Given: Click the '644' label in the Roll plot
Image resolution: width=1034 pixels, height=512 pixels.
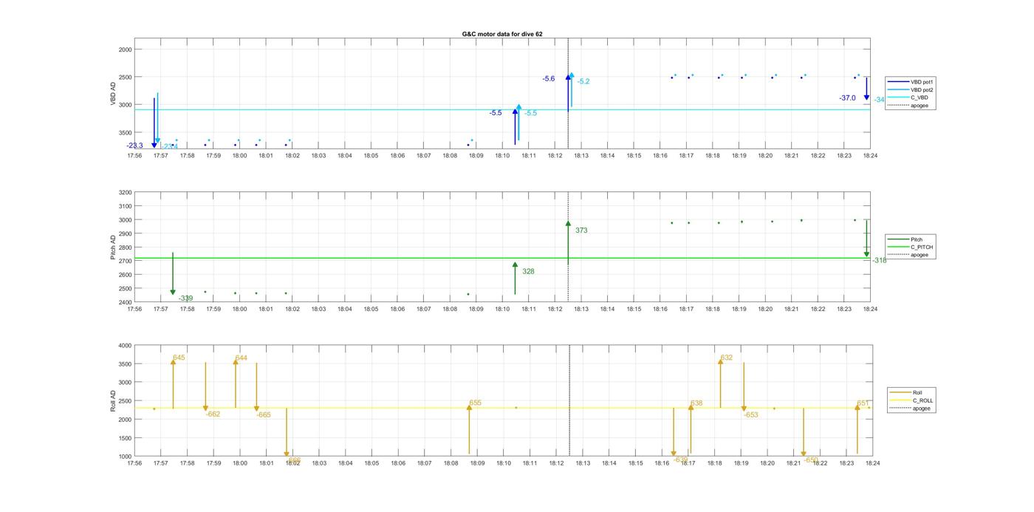Looking at the screenshot, I should coord(242,358).
